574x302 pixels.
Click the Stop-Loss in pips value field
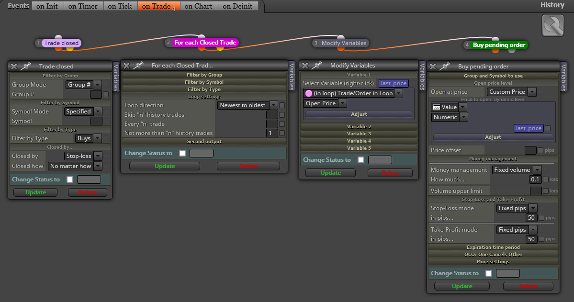[531, 218]
